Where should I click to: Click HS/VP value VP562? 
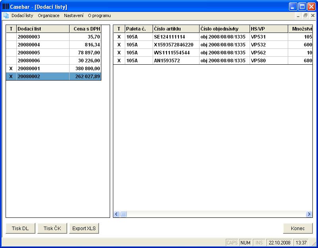pos(258,53)
